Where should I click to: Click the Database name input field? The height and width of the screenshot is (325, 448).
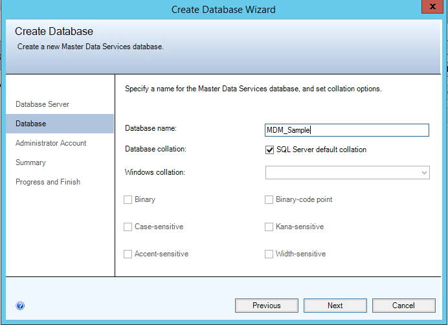[347, 130]
